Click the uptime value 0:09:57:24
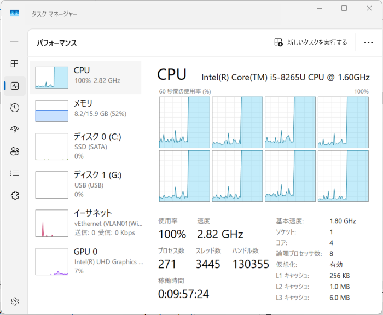 tap(183, 294)
